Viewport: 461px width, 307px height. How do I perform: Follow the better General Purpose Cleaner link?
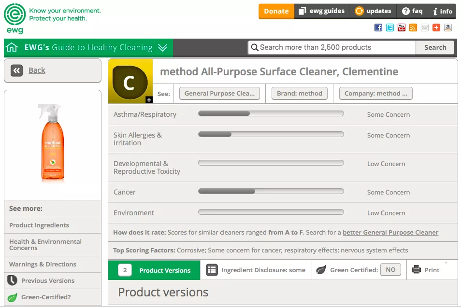(x=390, y=232)
